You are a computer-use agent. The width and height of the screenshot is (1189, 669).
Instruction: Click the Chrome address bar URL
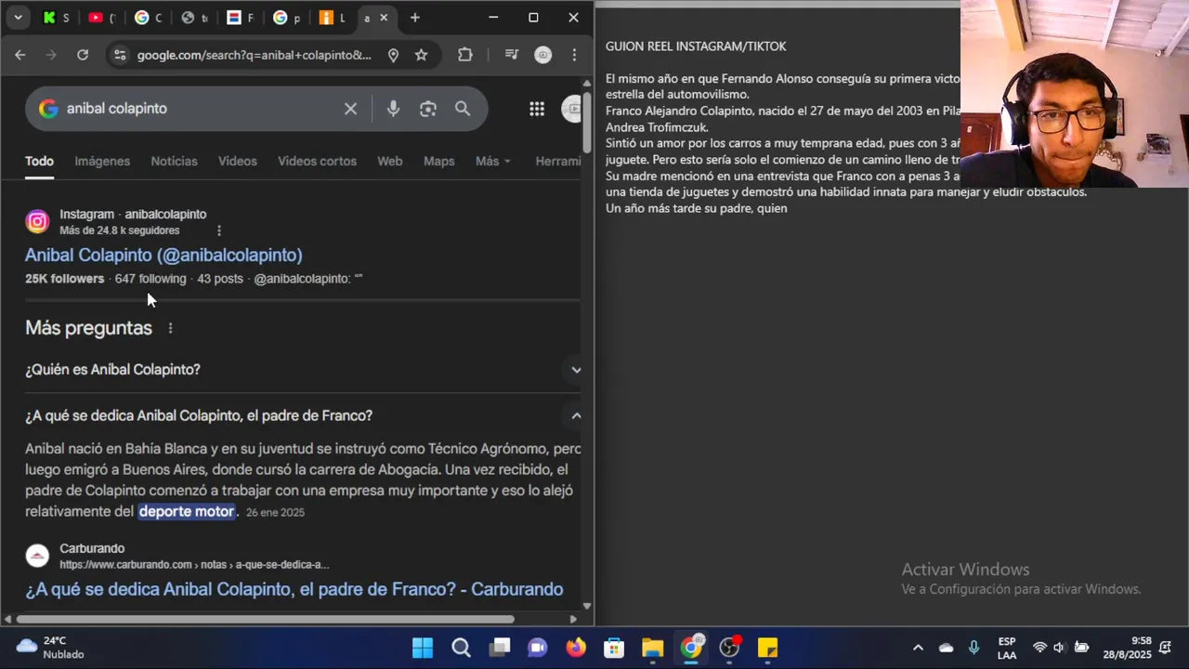254,55
